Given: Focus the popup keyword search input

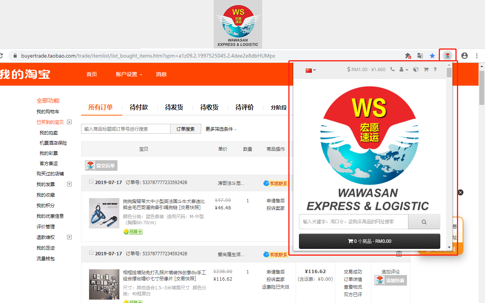Looking at the screenshot, I should tap(354, 222).
